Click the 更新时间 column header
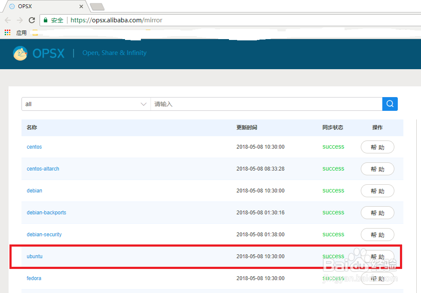This screenshot has height=293, width=421. click(247, 127)
